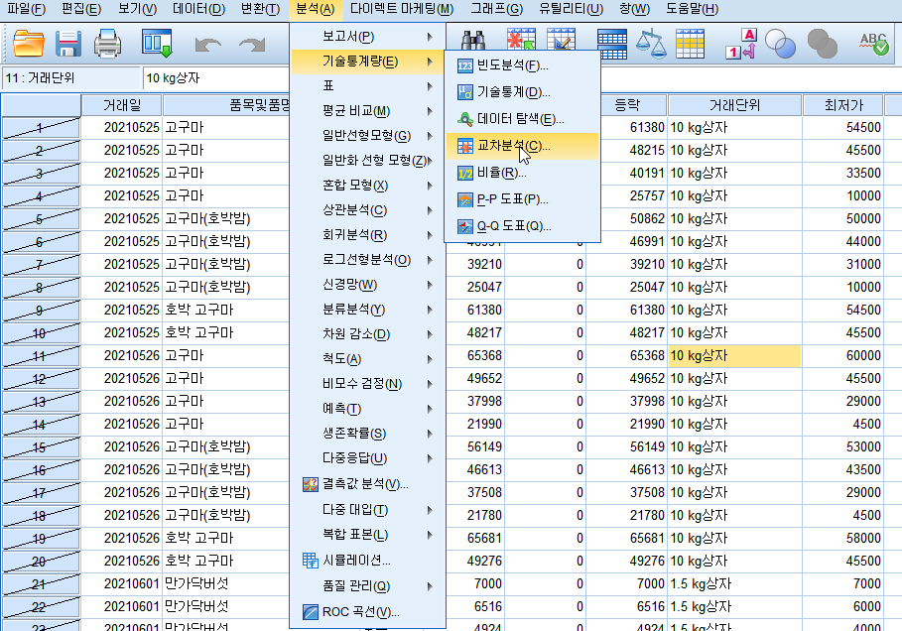Open the 도움말(H) menu
Image resolution: width=902 pixels, height=631 pixels.
(692, 9)
